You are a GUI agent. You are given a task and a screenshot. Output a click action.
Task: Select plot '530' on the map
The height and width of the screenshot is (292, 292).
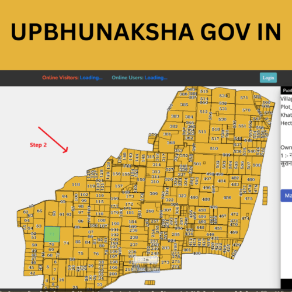[x=222, y=119]
